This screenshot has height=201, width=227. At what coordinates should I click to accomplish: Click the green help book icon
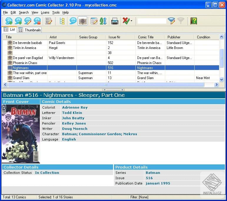click(193, 21)
